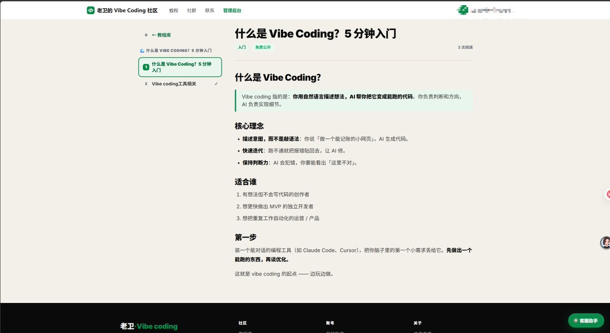Open the 老卫的 Vibe Coding 社区 home link
The height and width of the screenshot is (333, 610).
tap(122, 10)
